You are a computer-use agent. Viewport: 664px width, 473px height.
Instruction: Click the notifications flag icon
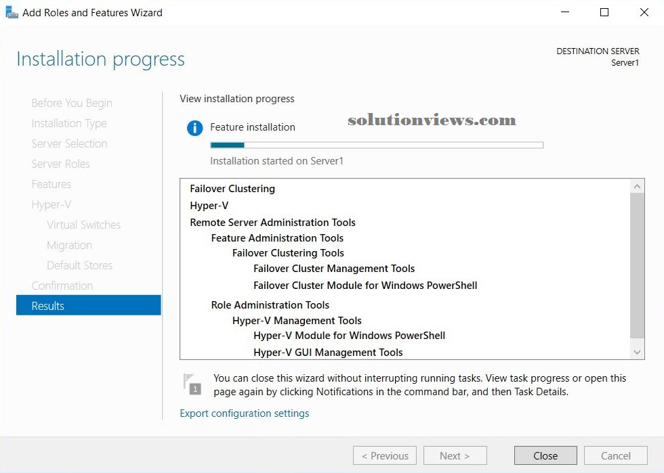192,384
